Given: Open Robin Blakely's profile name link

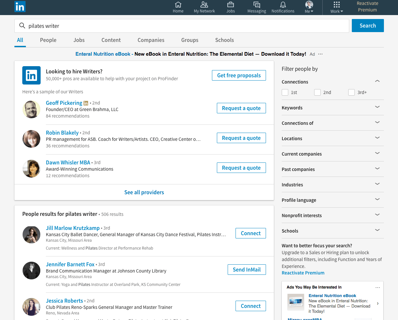Looking at the screenshot, I should tap(62, 133).
